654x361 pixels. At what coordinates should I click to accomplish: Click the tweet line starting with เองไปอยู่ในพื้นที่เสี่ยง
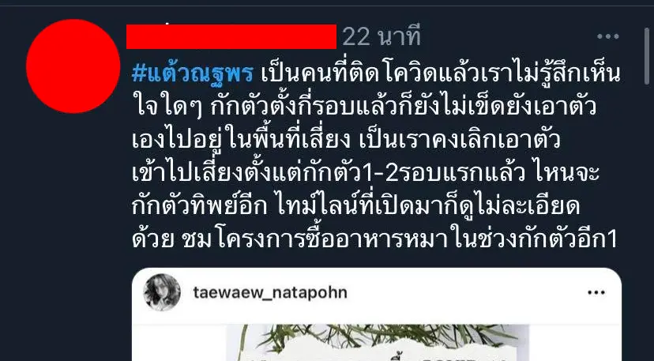[x=346, y=138]
